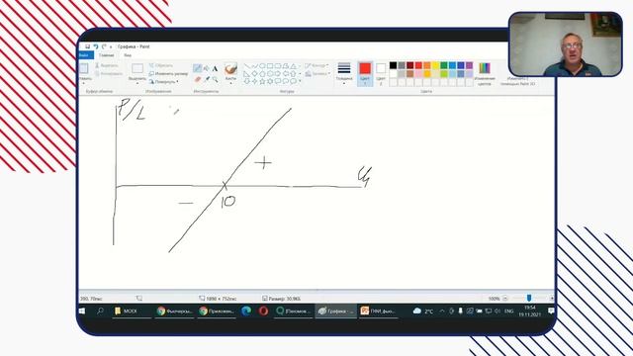Image resolution: width=633 pixels, height=356 pixels.
Task: Click the Cut button
Action: point(106,65)
